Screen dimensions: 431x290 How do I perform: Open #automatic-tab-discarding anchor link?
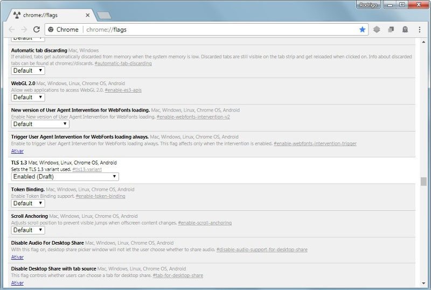[123, 63]
